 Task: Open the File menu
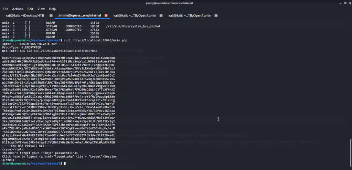click(x=5, y=9)
